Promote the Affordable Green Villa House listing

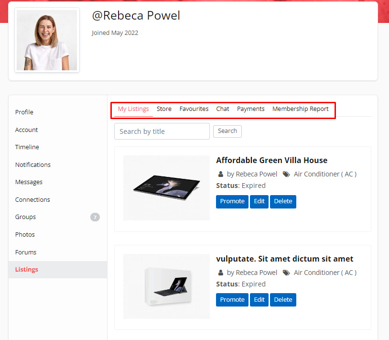pos(232,201)
